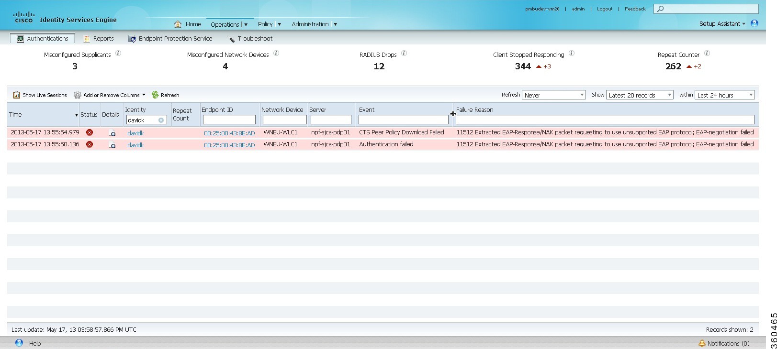Open the help globe icon near Setup Assistant
The height and width of the screenshot is (349, 777).
coord(754,23)
